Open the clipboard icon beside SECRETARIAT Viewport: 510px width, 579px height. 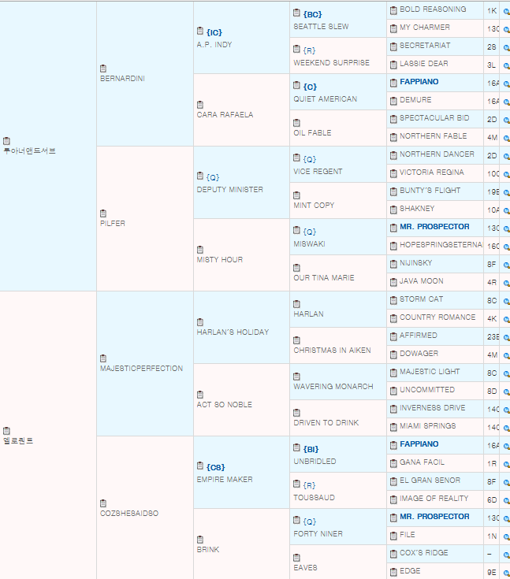[x=393, y=47]
